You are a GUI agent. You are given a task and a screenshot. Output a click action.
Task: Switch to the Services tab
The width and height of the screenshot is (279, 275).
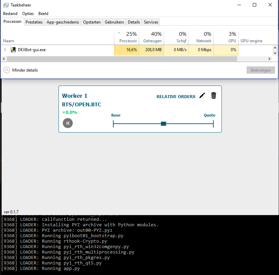click(151, 22)
